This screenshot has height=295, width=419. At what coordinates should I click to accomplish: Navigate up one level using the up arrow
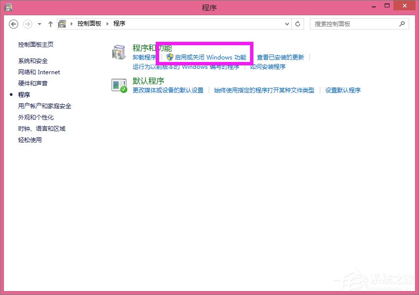pyautogui.click(x=50, y=24)
